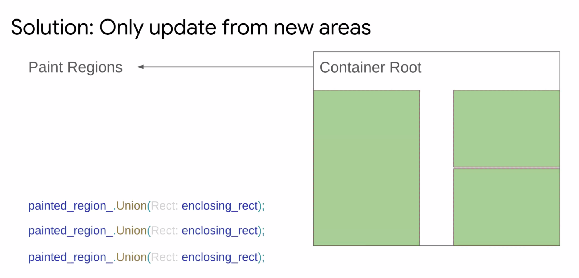Click the white gap between green columns
579x278 pixels.
click(436, 168)
